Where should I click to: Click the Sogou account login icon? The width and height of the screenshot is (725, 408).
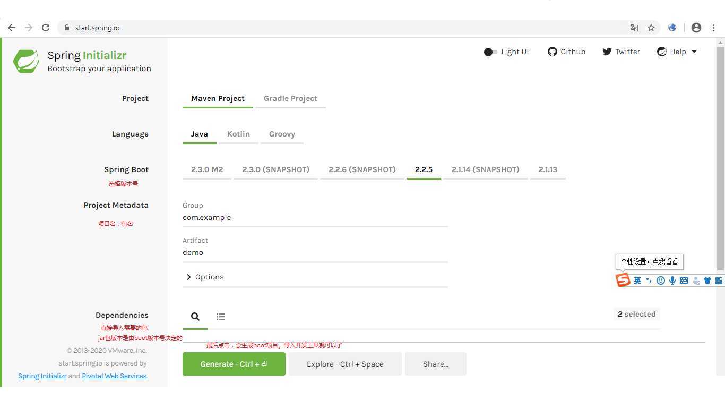(696, 280)
